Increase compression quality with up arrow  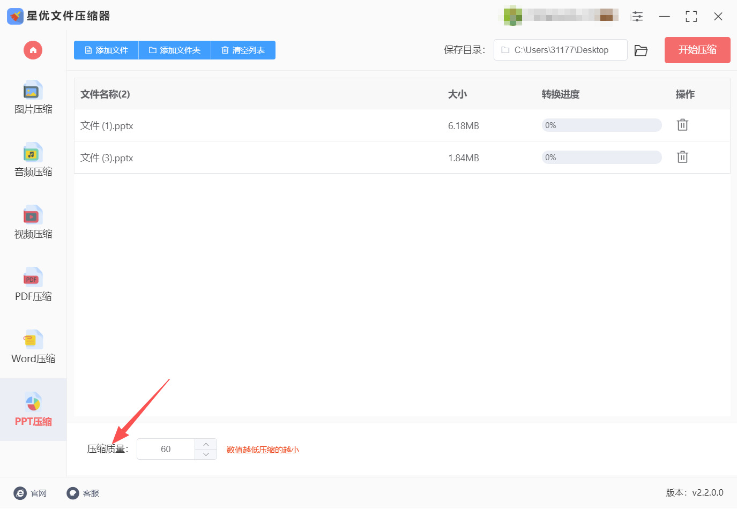(x=206, y=444)
